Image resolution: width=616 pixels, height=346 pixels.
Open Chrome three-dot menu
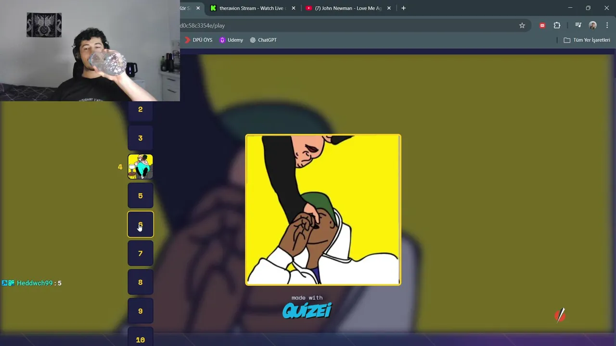[x=607, y=25]
